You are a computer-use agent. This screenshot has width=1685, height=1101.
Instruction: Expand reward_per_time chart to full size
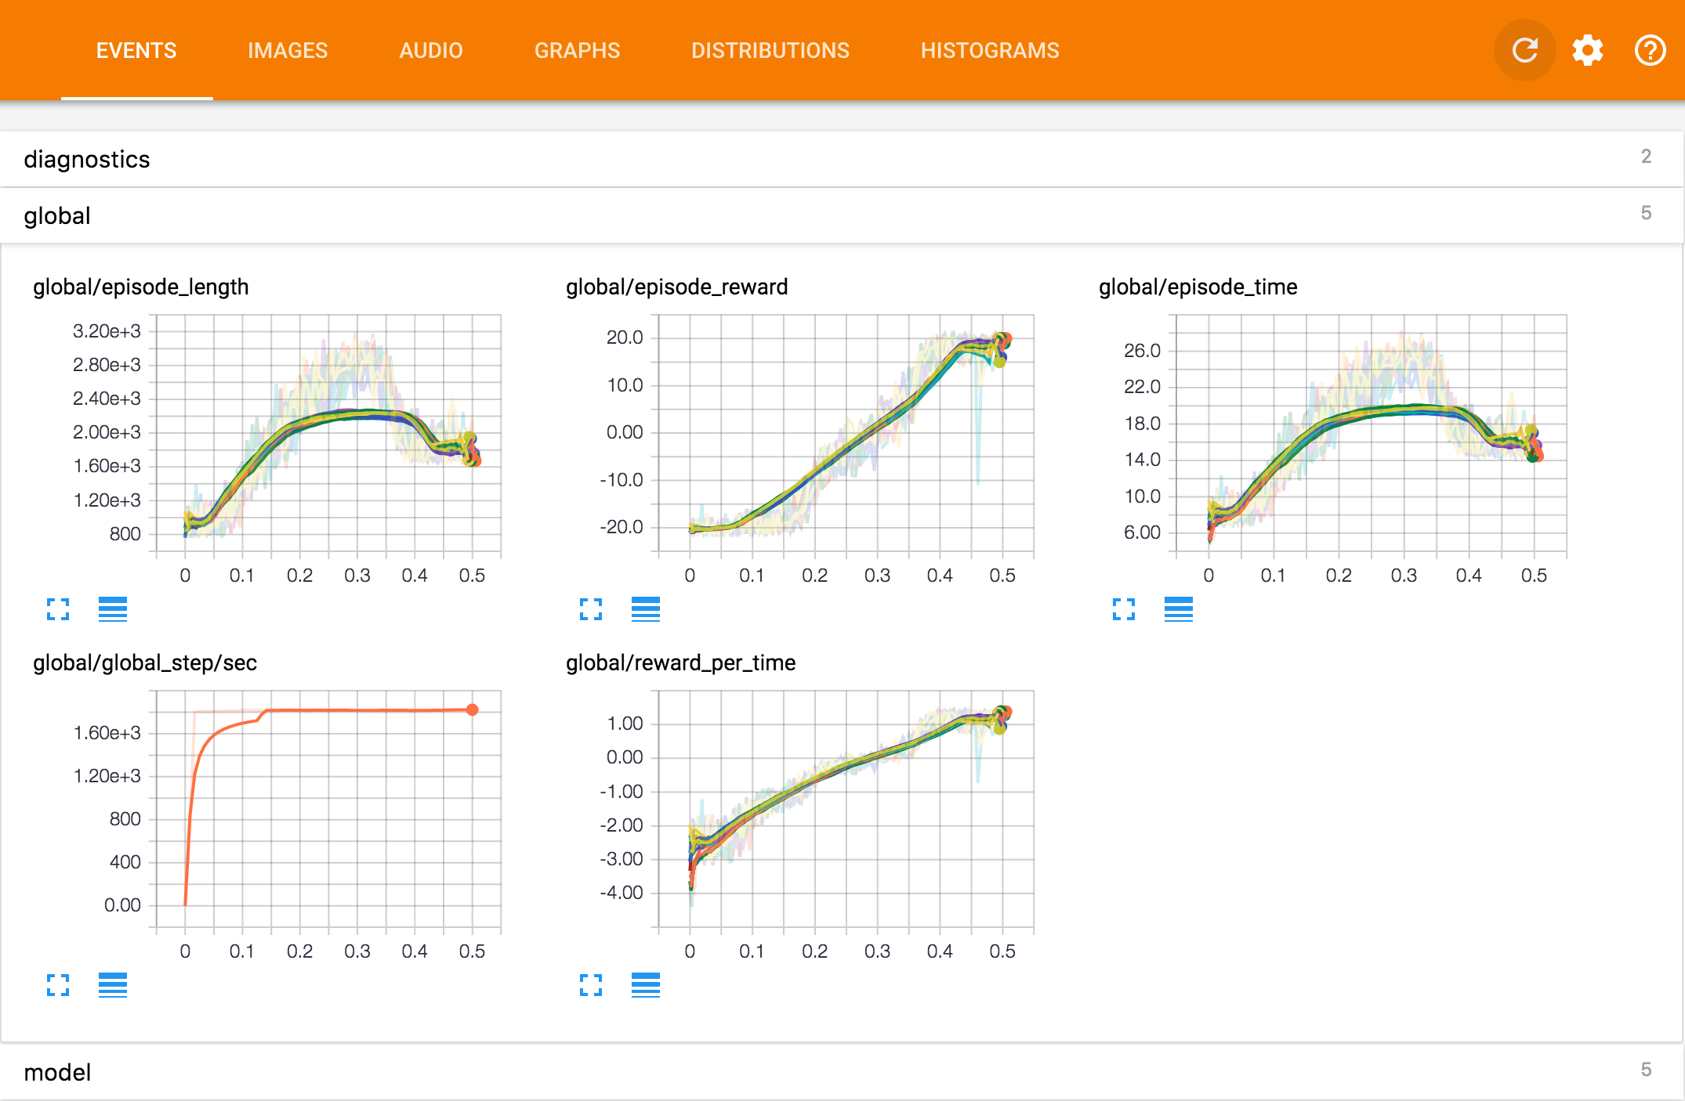tap(591, 985)
